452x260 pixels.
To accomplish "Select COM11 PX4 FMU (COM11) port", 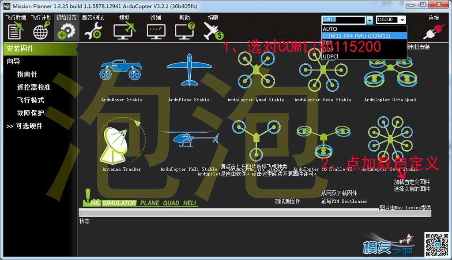I will click(x=364, y=36).
